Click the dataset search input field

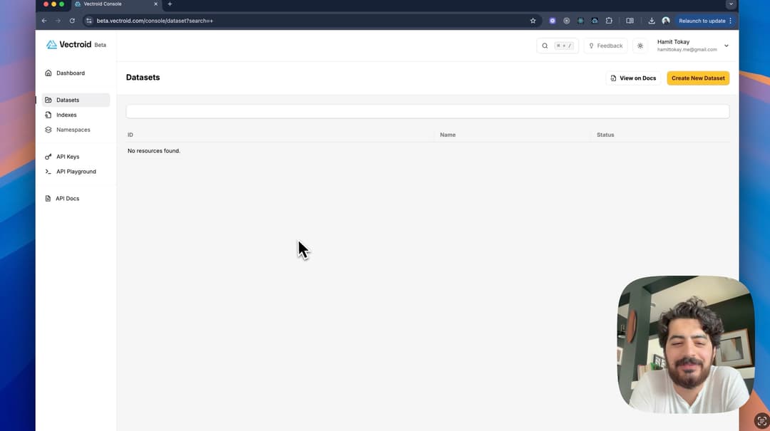[428, 111]
